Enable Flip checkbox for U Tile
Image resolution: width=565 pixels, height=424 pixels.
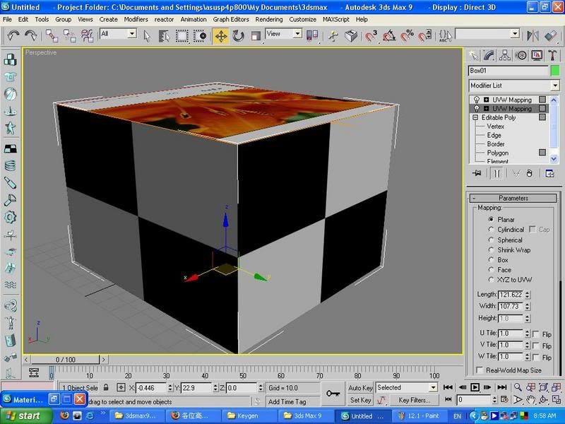pos(536,334)
